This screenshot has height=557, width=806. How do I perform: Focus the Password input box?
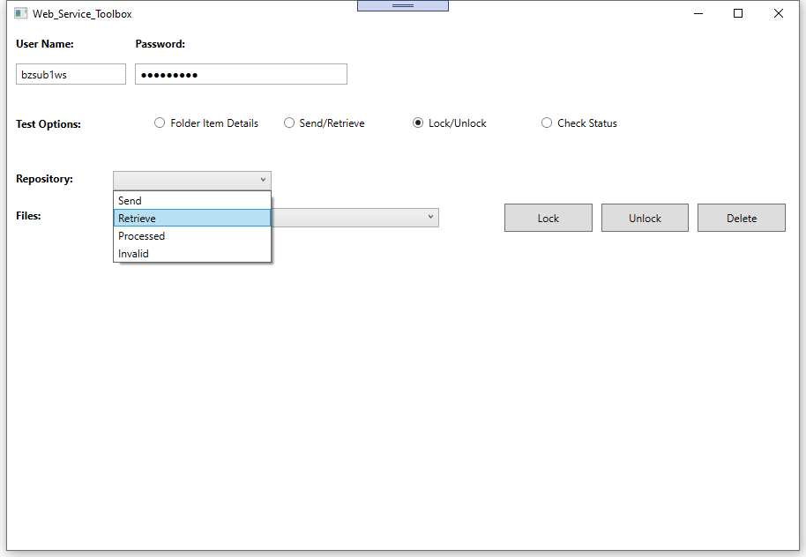241,75
